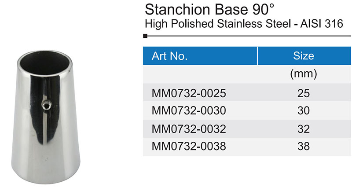Select the "(mm)" unit cell
Image resolution: width=352 pixels, height=191 pixels.
[304, 74]
